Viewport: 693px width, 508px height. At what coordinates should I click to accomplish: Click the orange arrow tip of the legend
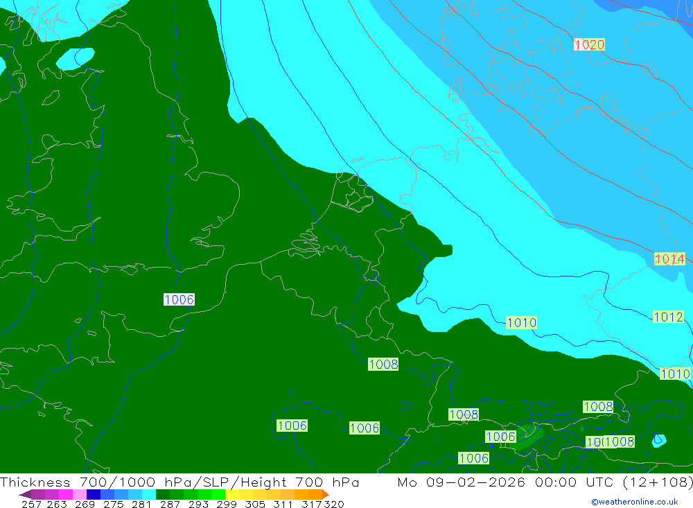click(325, 494)
